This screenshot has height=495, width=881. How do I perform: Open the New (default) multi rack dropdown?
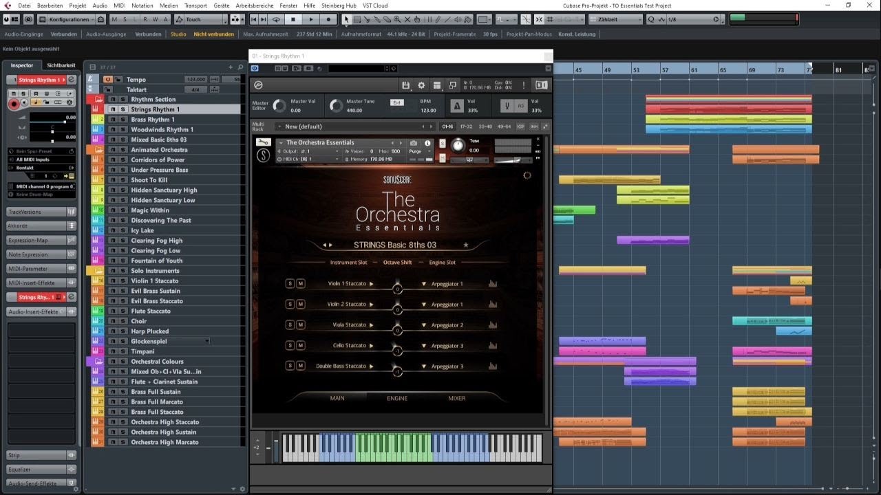(354, 126)
